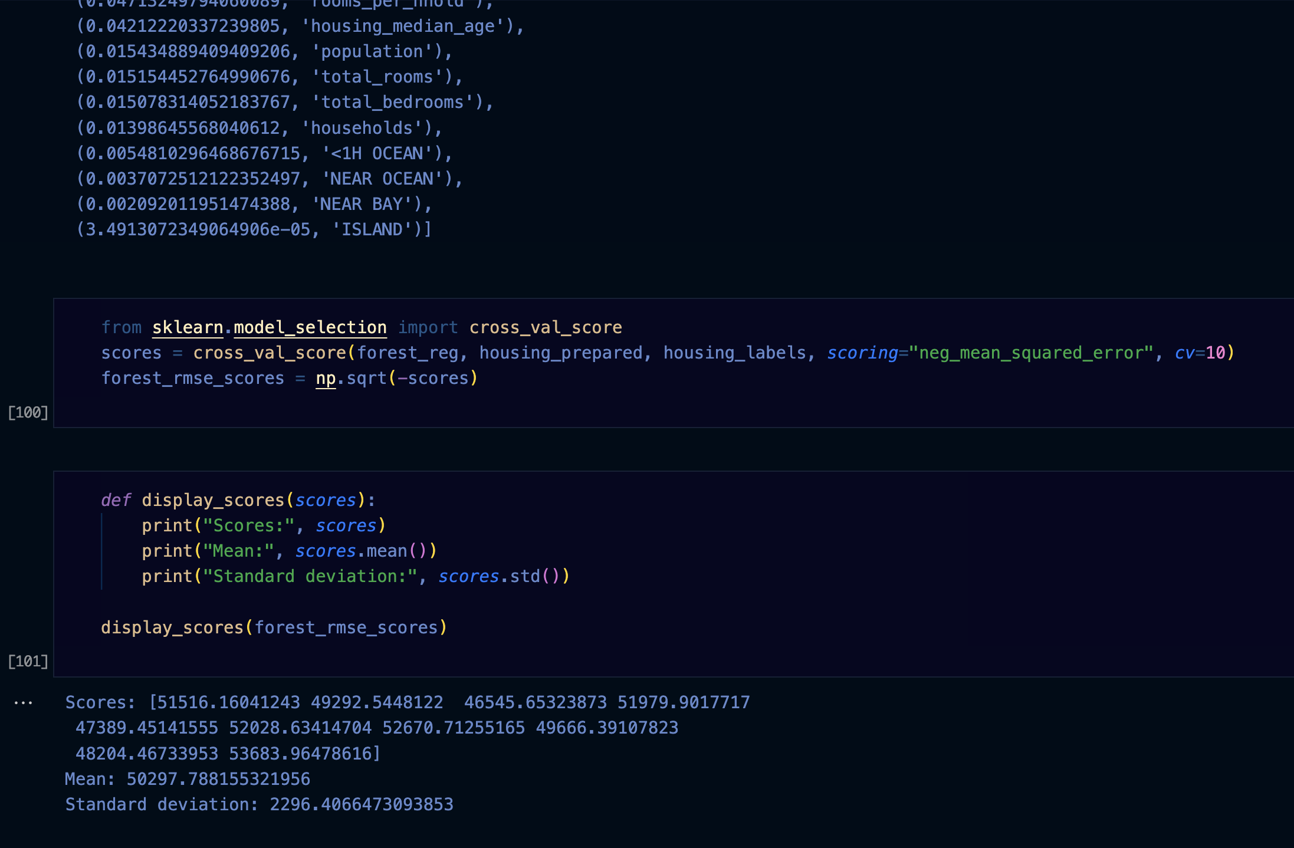Click 'np' in np.sqrt call
The image size is (1294, 848).
click(326, 378)
